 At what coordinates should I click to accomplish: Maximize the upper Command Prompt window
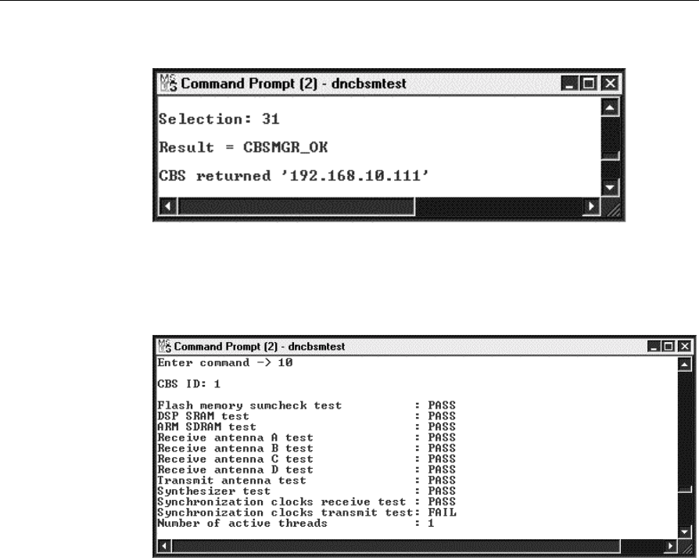589,84
